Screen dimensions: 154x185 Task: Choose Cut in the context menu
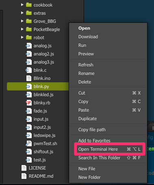tap(108, 93)
